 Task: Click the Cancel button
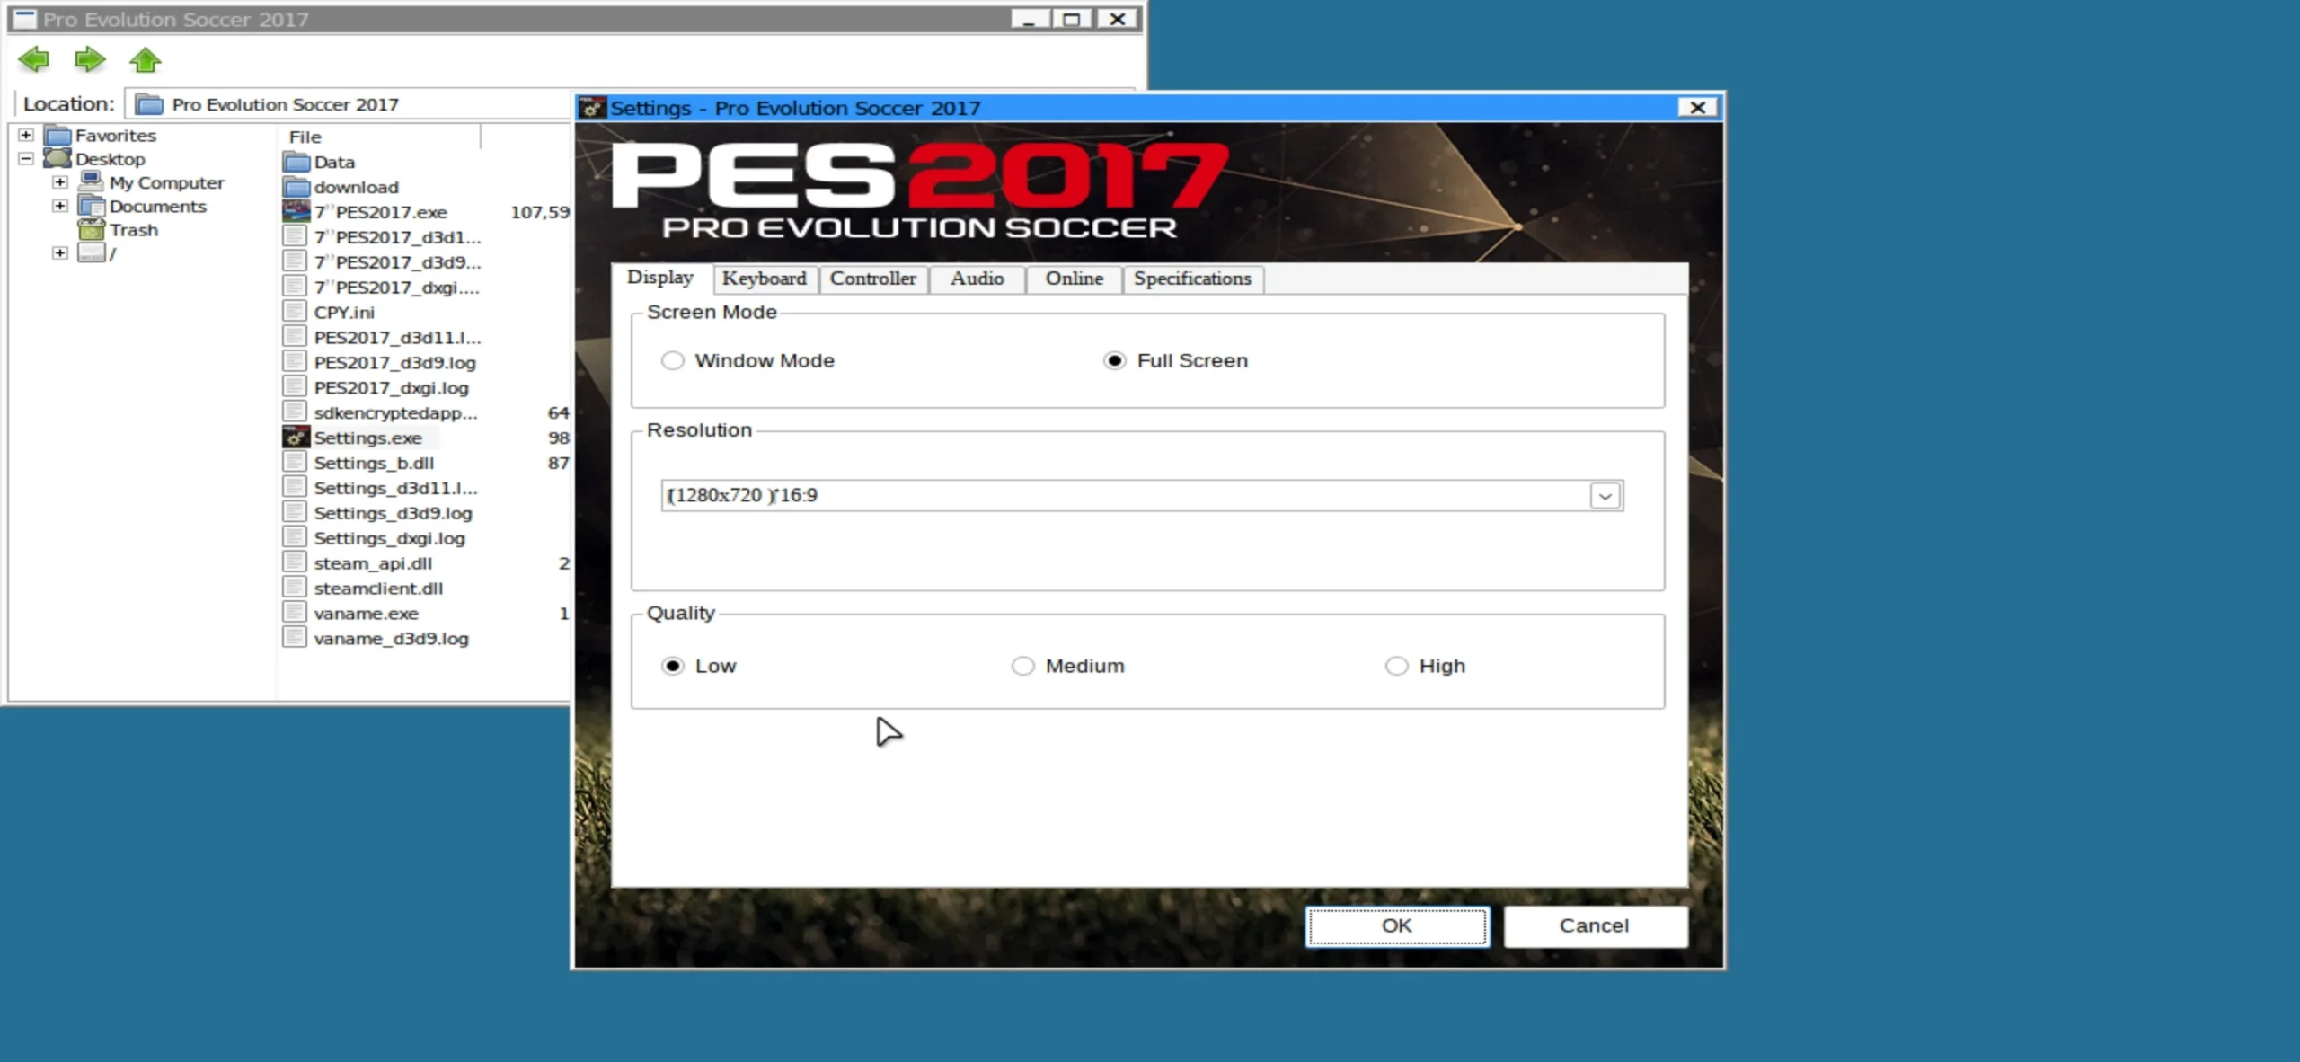[1595, 926]
